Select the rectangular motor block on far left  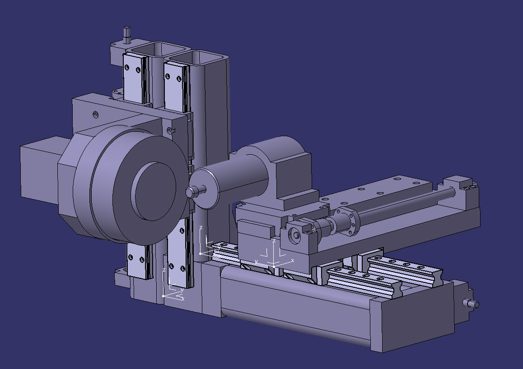38,171
